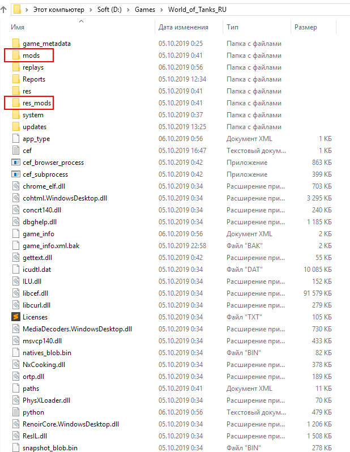
Task: Select the res_mods folder icon
Action: pyautogui.click(x=16, y=103)
